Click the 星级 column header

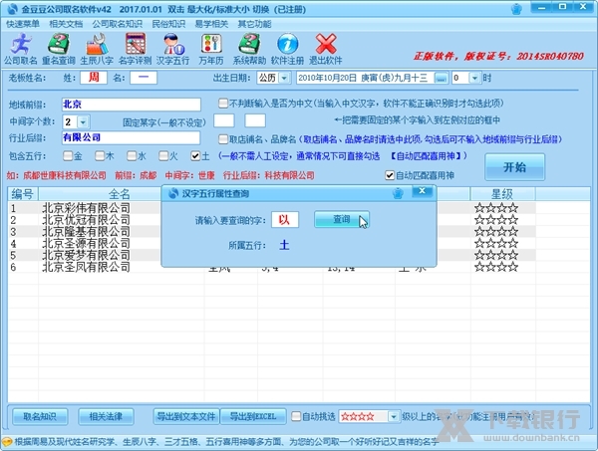pyautogui.click(x=502, y=194)
